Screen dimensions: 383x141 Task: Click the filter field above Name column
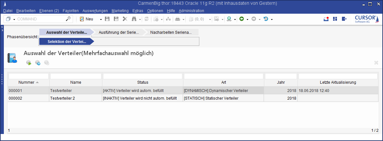click(x=76, y=76)
